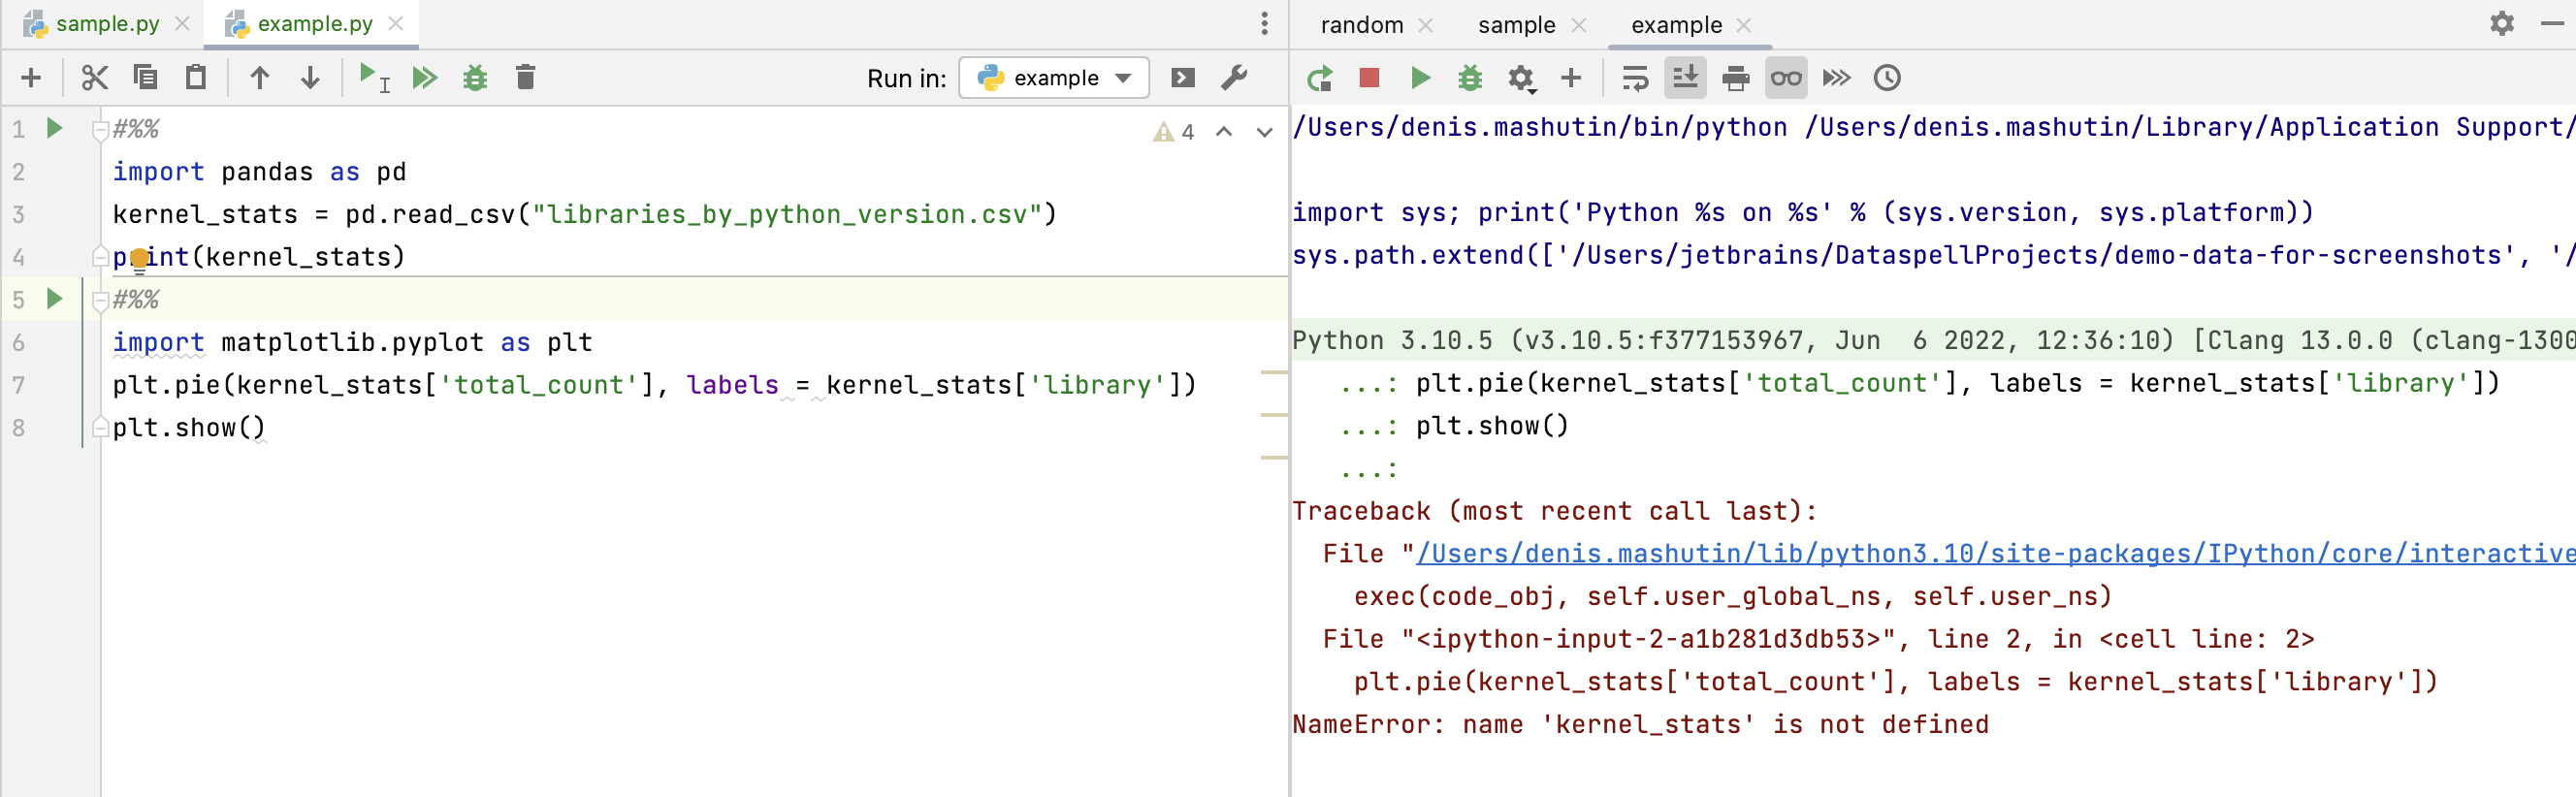Click the add cell plus icon

coord(31,78)
